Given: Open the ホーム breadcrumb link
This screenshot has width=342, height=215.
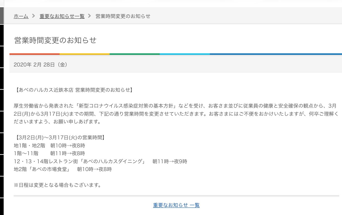Looking at the screenshot, I should 21,16.
